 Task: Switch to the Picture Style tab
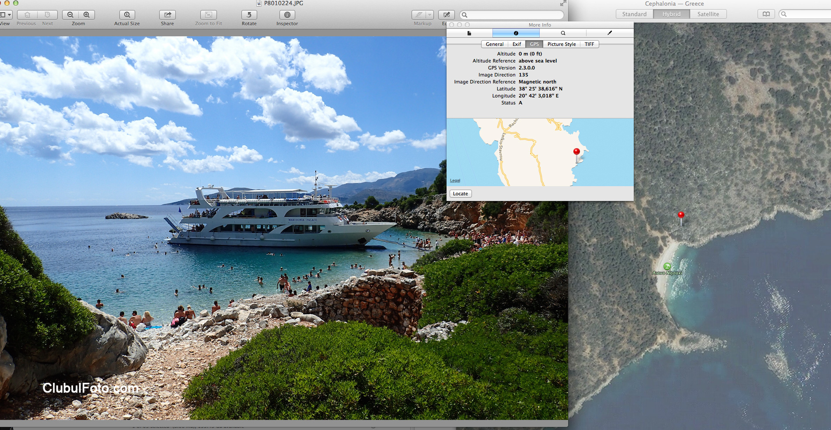[561, 44]
